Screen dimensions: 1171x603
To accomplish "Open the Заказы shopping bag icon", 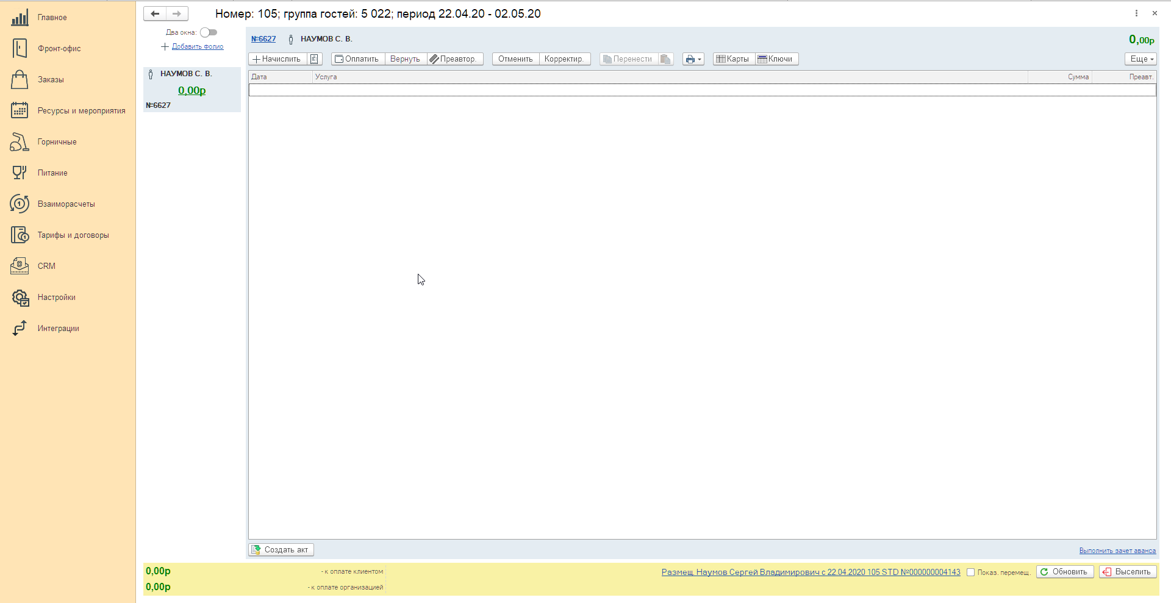I will click(20, 80).
